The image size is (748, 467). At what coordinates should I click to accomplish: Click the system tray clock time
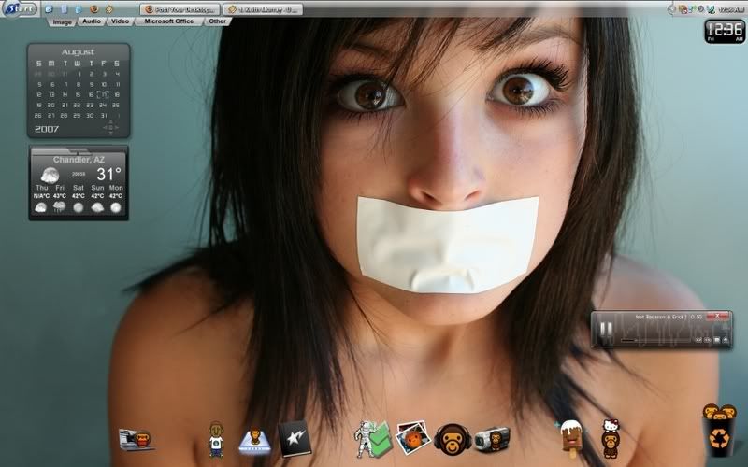731,9
